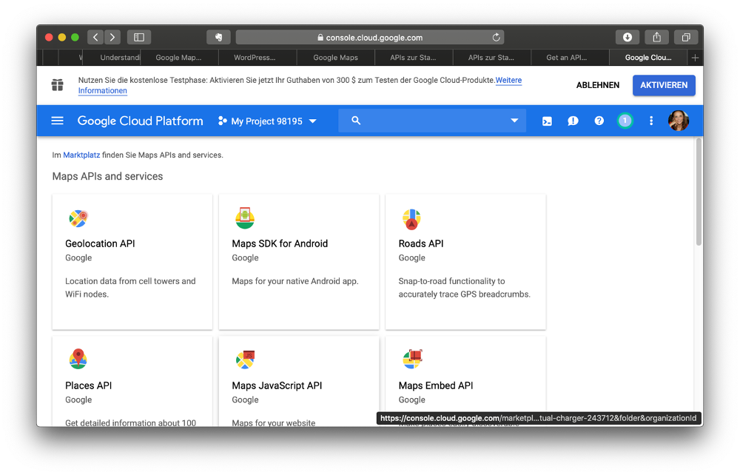Viewport: 740px width, 475px height.
Task: Click into the Cloud Console search field
Action: click(432, 121)
